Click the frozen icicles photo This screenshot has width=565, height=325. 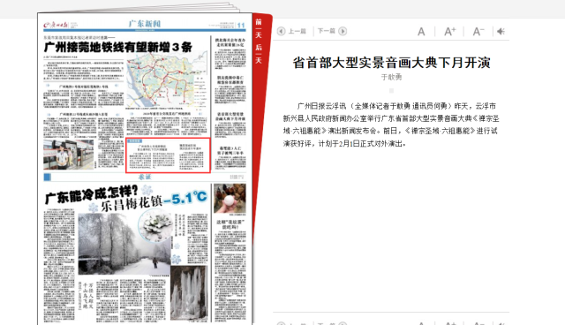coord(189,293)
